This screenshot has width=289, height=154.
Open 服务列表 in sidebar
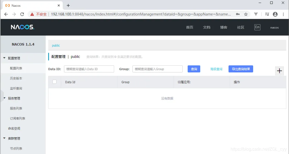(x=16, y=108)
